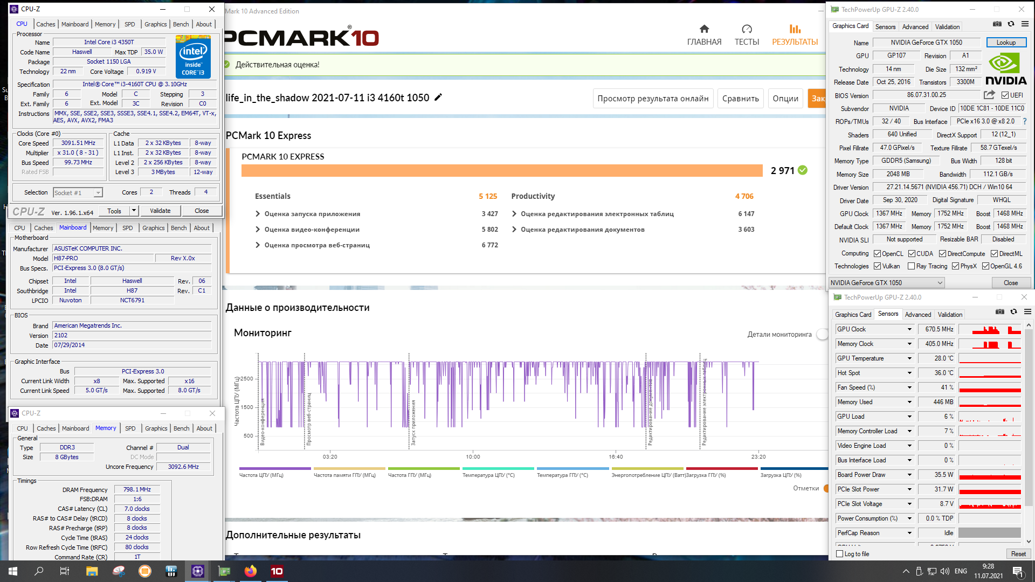This screenshot has width=1035, height=582.
Task: Click the CPU-Z taskbar icon
Action: click(197, 571)
